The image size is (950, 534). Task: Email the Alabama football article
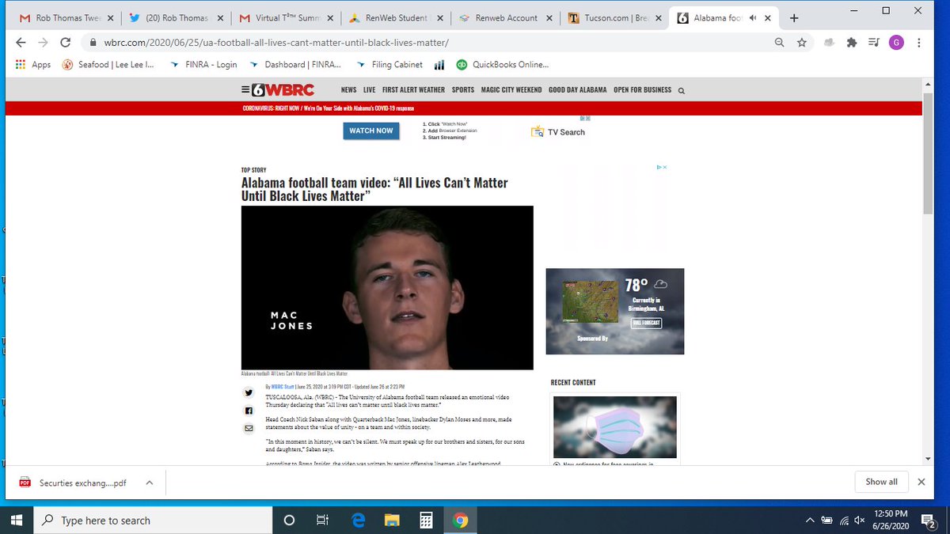249,428
